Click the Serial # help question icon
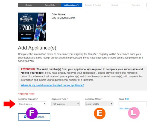The width and height of the screenshot is (164, 130). pyautogui.click(x=127, y=99)
